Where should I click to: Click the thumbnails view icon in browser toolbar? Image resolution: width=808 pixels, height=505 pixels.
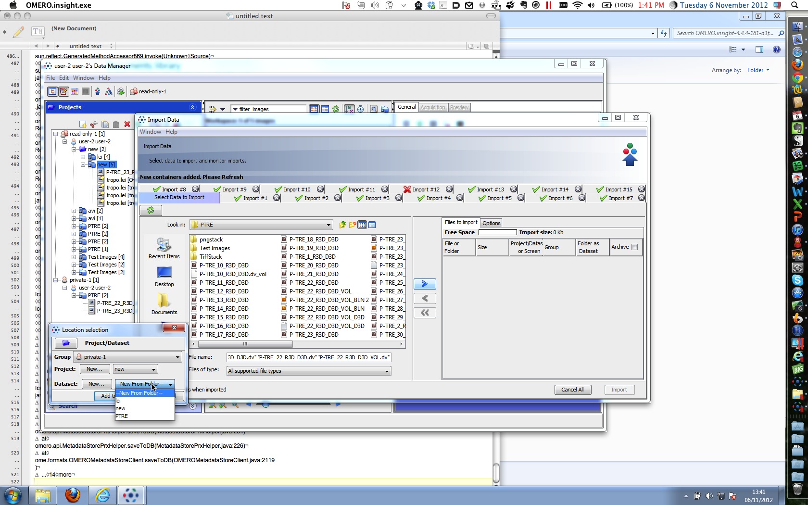pos(314,109)
